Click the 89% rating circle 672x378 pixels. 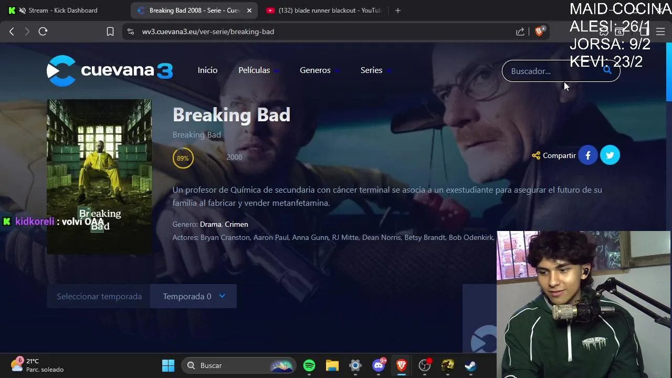pyautogui.click(x=183, y=158)
